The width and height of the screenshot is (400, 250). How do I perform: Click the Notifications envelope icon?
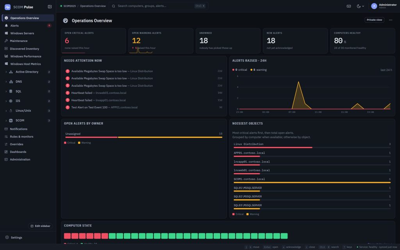pyautogui.click(x=6, y=129)
